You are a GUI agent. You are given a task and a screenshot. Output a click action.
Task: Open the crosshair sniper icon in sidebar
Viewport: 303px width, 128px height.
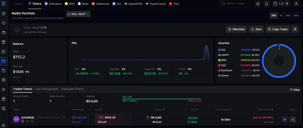coord(4,23)
